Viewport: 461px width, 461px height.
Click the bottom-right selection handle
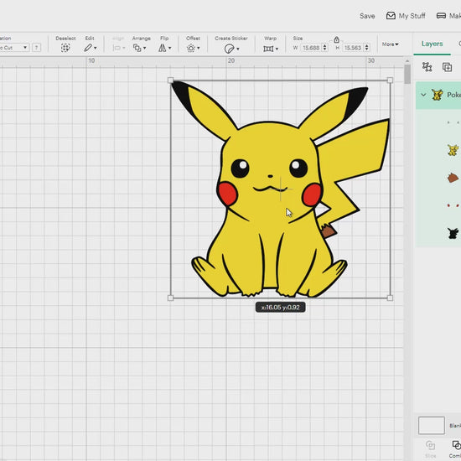point(390,298)
